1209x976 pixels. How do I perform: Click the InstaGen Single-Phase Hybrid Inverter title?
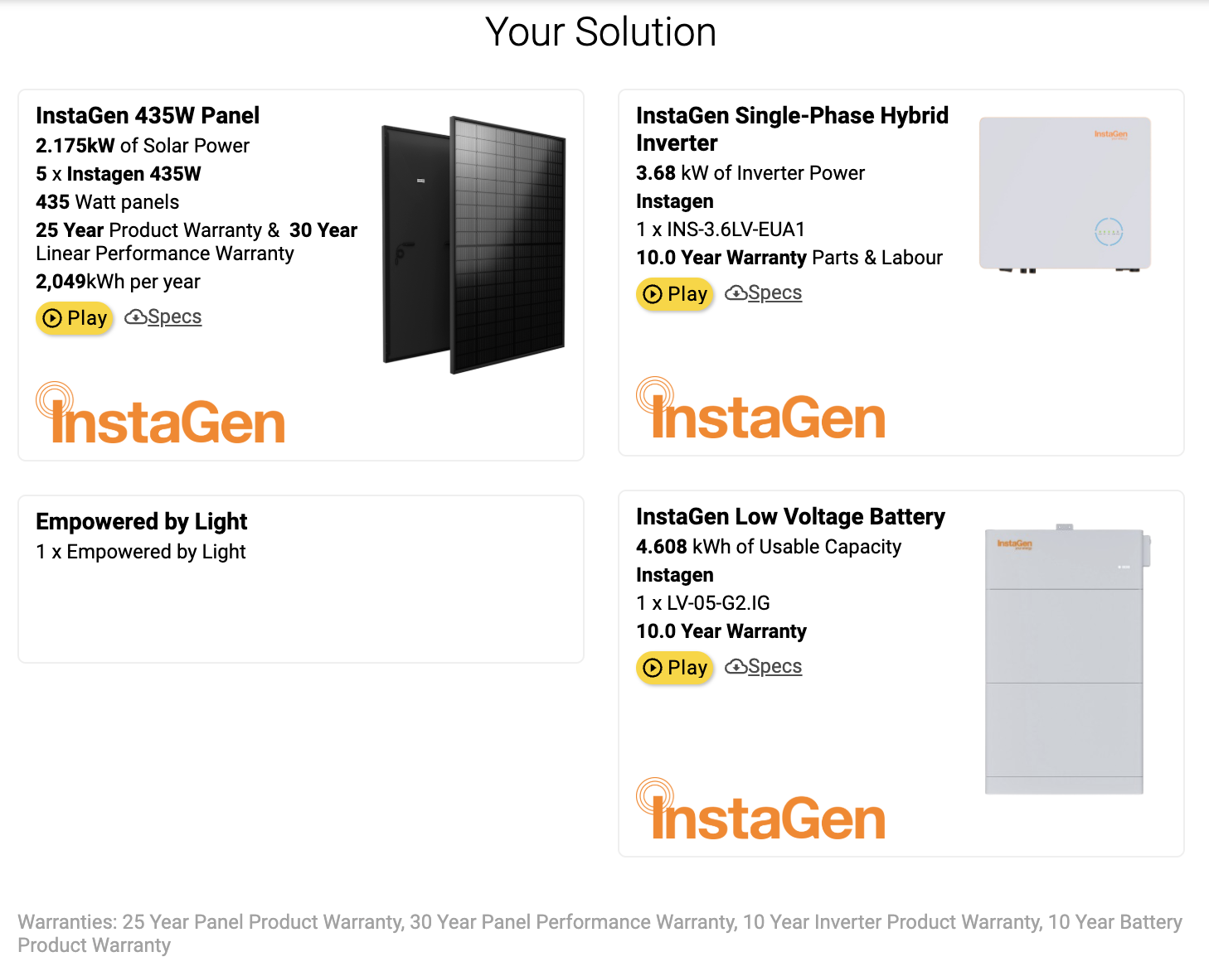792,129
